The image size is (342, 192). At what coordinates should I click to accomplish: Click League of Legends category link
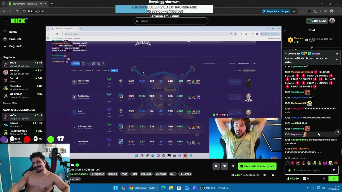pyautogui.click(x=79, y=174)
